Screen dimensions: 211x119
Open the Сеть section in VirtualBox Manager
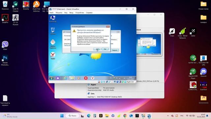point(93,94)
